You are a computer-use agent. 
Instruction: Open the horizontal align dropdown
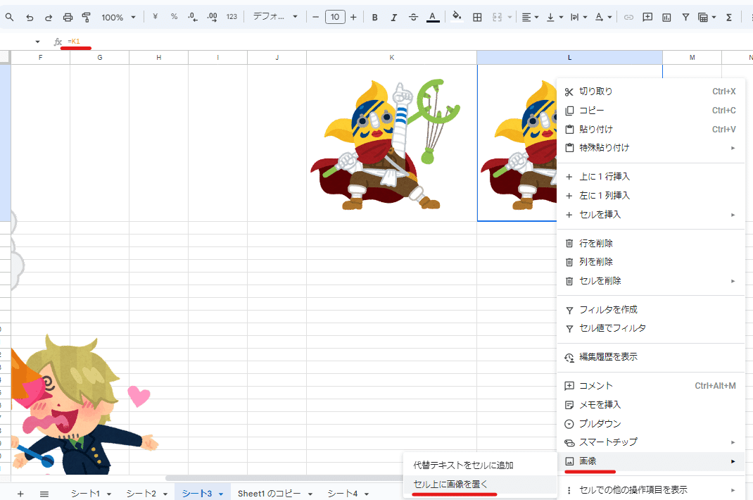(530, 18)
